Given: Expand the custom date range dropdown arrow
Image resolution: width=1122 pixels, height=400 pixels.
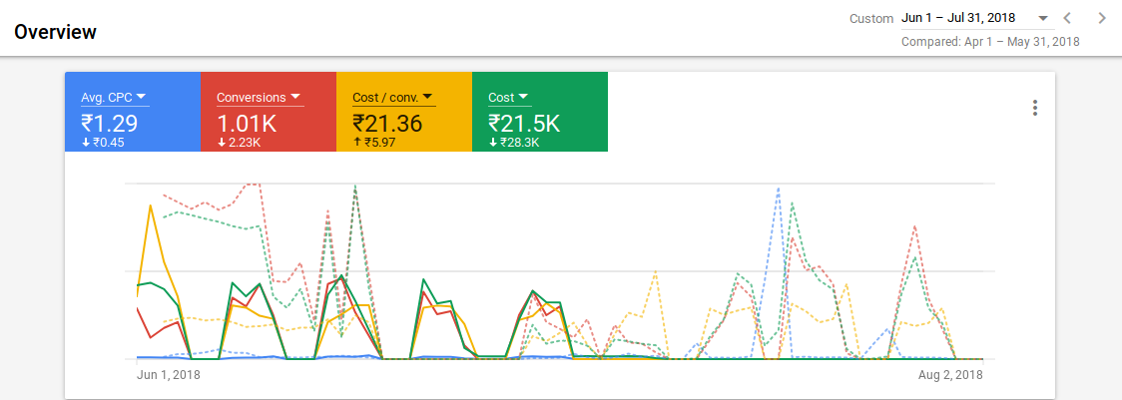Looking at the screenshot, I should point(1042,19).
